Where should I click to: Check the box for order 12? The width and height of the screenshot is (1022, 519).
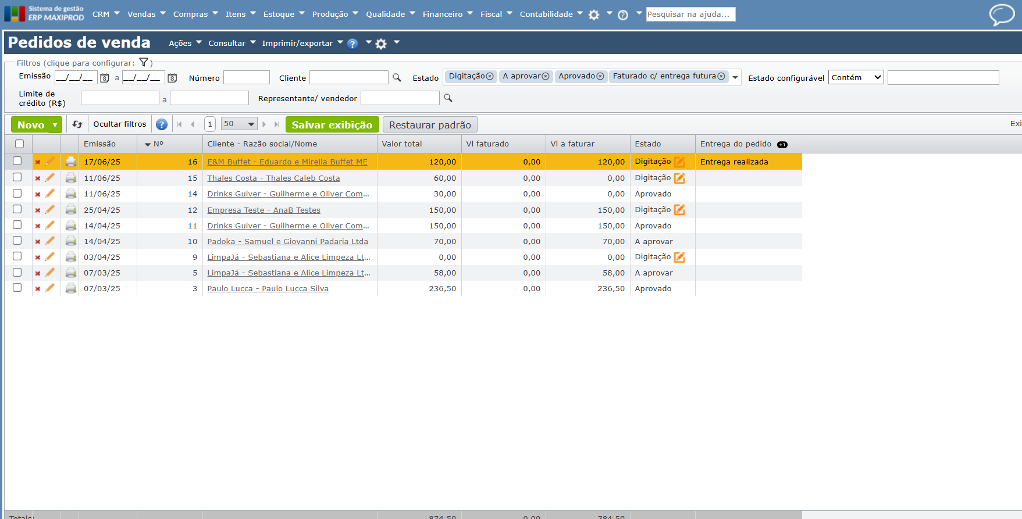[17, 209]
